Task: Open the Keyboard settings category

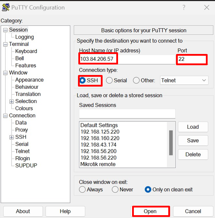Action: [x=26, y=51]
